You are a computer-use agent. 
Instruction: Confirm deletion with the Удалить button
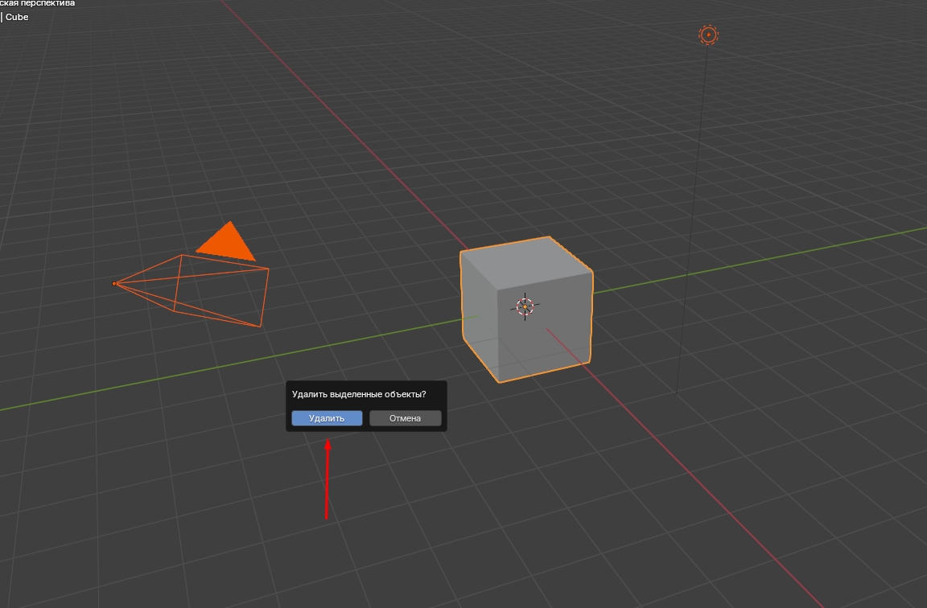[x=327, y=418]
